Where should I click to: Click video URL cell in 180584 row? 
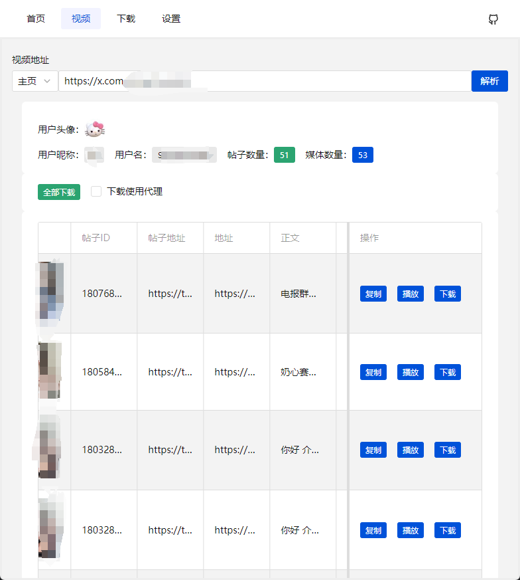click(235, 372)
